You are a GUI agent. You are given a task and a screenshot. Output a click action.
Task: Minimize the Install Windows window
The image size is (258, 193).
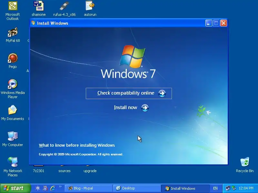pyautogui.click(x=209, y=23)
